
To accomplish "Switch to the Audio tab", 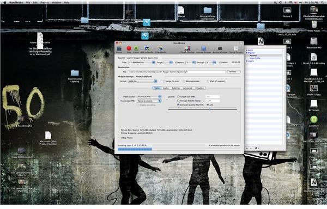I will click(x=166, y=88).
